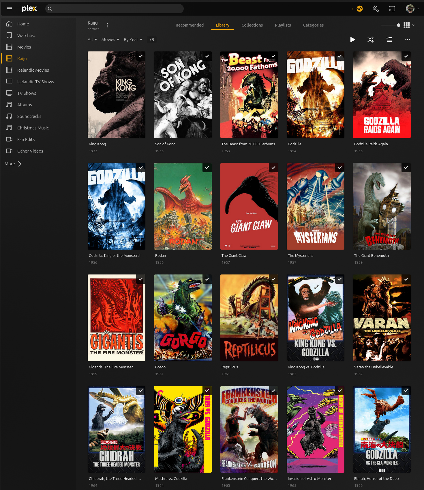Click in the search field
424x490 pixels.
point(115,9)
